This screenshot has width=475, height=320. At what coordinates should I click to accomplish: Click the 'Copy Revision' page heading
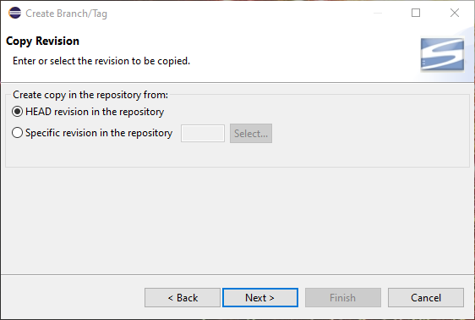click(x=43, y=41)
